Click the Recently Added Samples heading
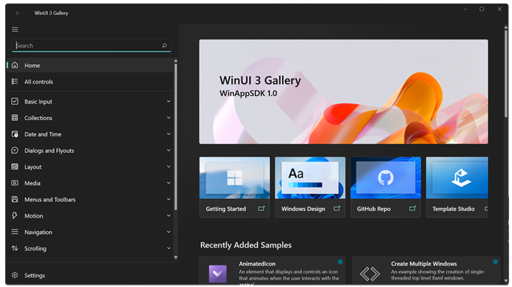 [246, 245]
